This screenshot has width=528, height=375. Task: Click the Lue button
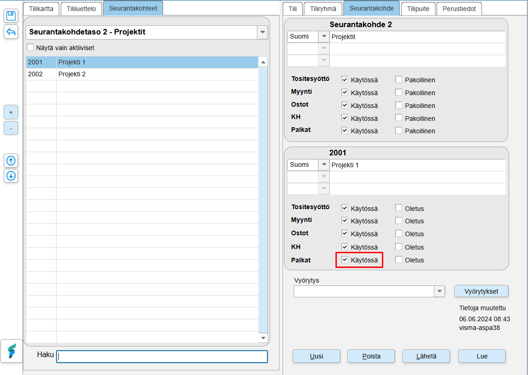click(482, 356)
